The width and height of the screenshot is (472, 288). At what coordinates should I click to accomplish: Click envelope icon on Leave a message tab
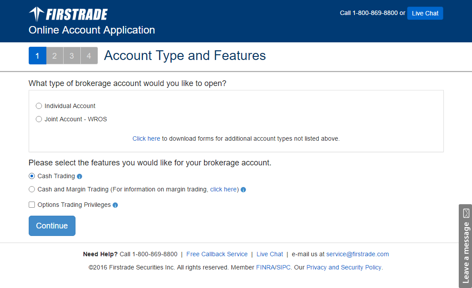point(466,214)
